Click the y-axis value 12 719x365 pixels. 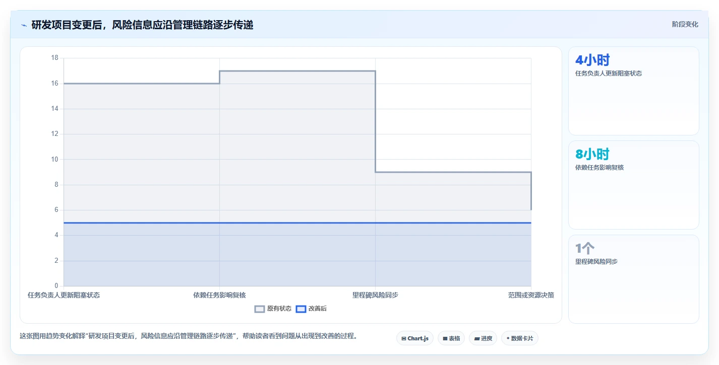coord(55,134)
